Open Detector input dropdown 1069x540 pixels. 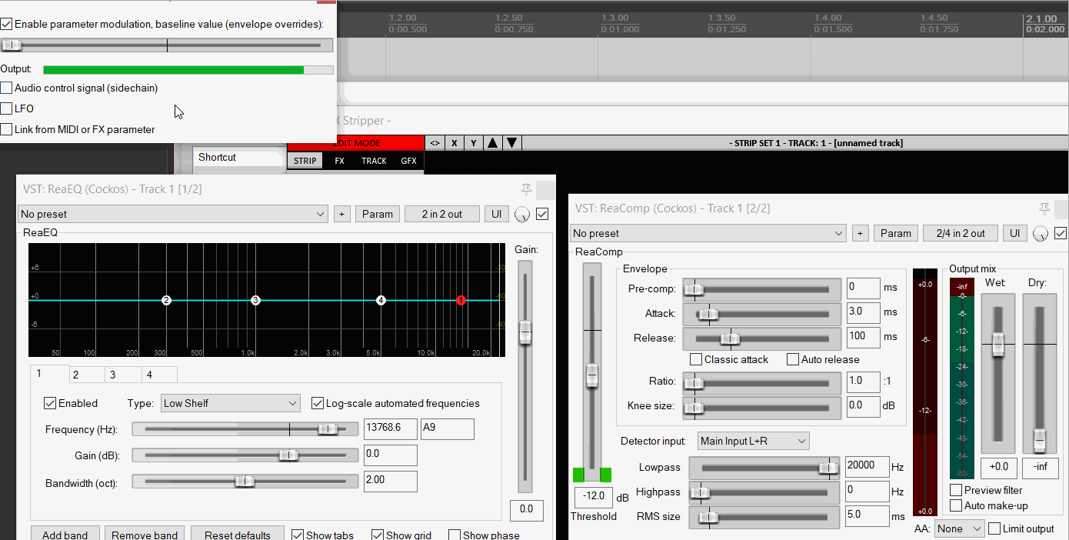(x=754, y=441)
